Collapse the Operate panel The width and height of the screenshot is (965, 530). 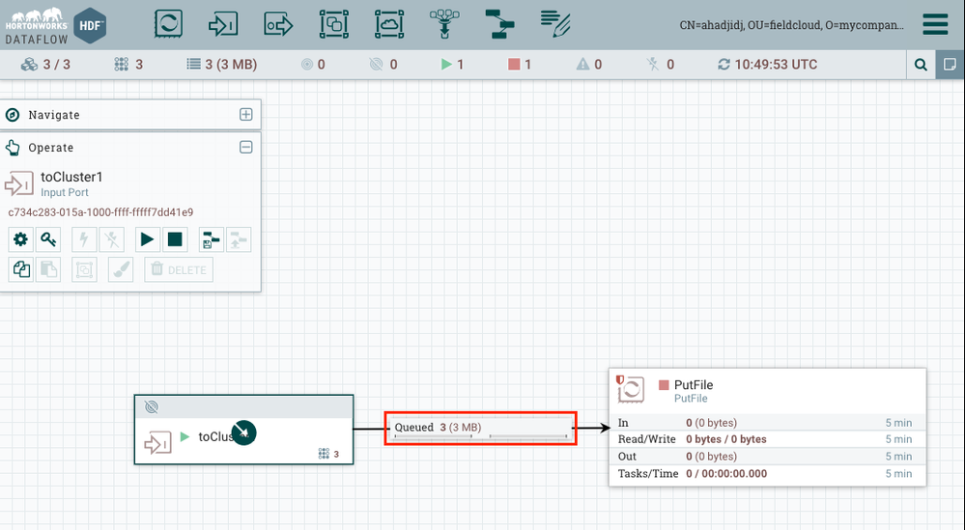click(x=245, y=147)
